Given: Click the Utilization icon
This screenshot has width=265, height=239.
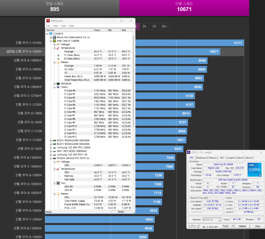Looking at the screenshot, I should [x=58, y=84].
